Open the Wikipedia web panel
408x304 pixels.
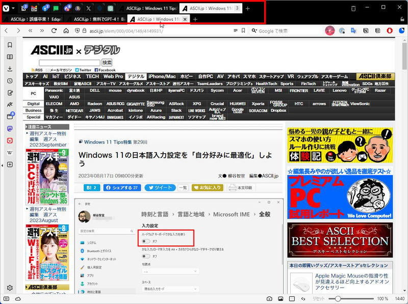click(x=10, y=153)
